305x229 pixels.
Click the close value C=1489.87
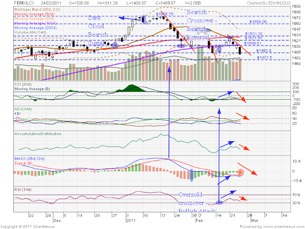pyautogui.click(x=165, y=3)
